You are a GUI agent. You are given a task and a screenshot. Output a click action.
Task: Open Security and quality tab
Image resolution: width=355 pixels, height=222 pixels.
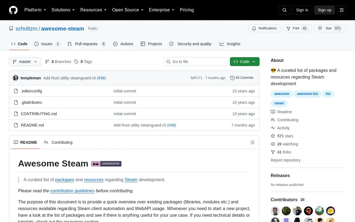coord(190,44)
